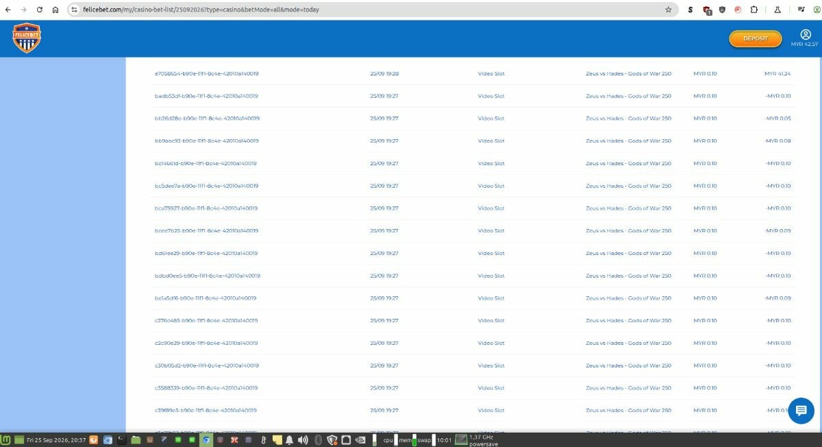Open the account profile icon
The width and height of the screenshot is (822, 447).
click(x=805, y=34)
